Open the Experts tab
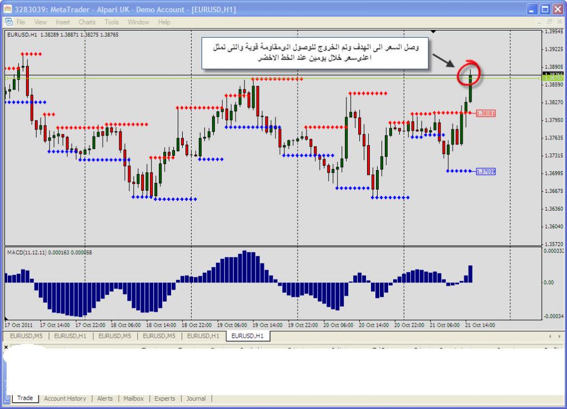 point(164,398)
